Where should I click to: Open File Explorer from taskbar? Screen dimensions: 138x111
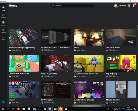(x=24, y=109)
